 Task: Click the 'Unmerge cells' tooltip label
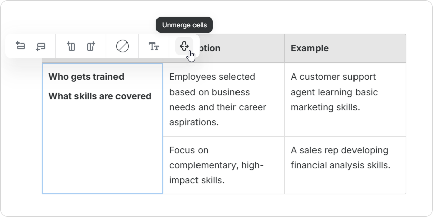click(184, 24)
